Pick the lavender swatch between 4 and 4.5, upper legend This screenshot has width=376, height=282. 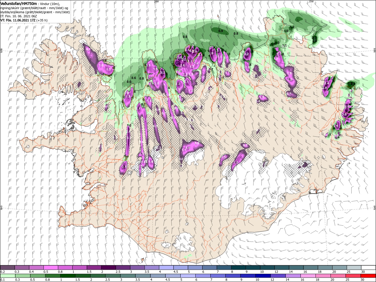[x=166, y=268]
